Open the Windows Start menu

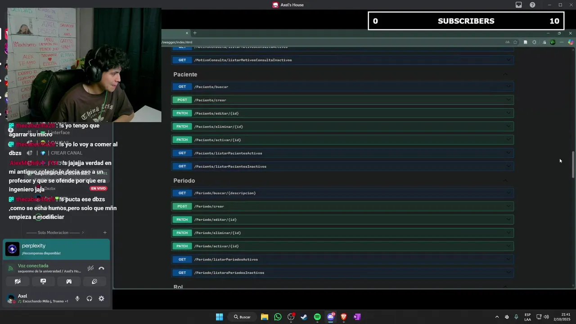[x=219, y=317]
